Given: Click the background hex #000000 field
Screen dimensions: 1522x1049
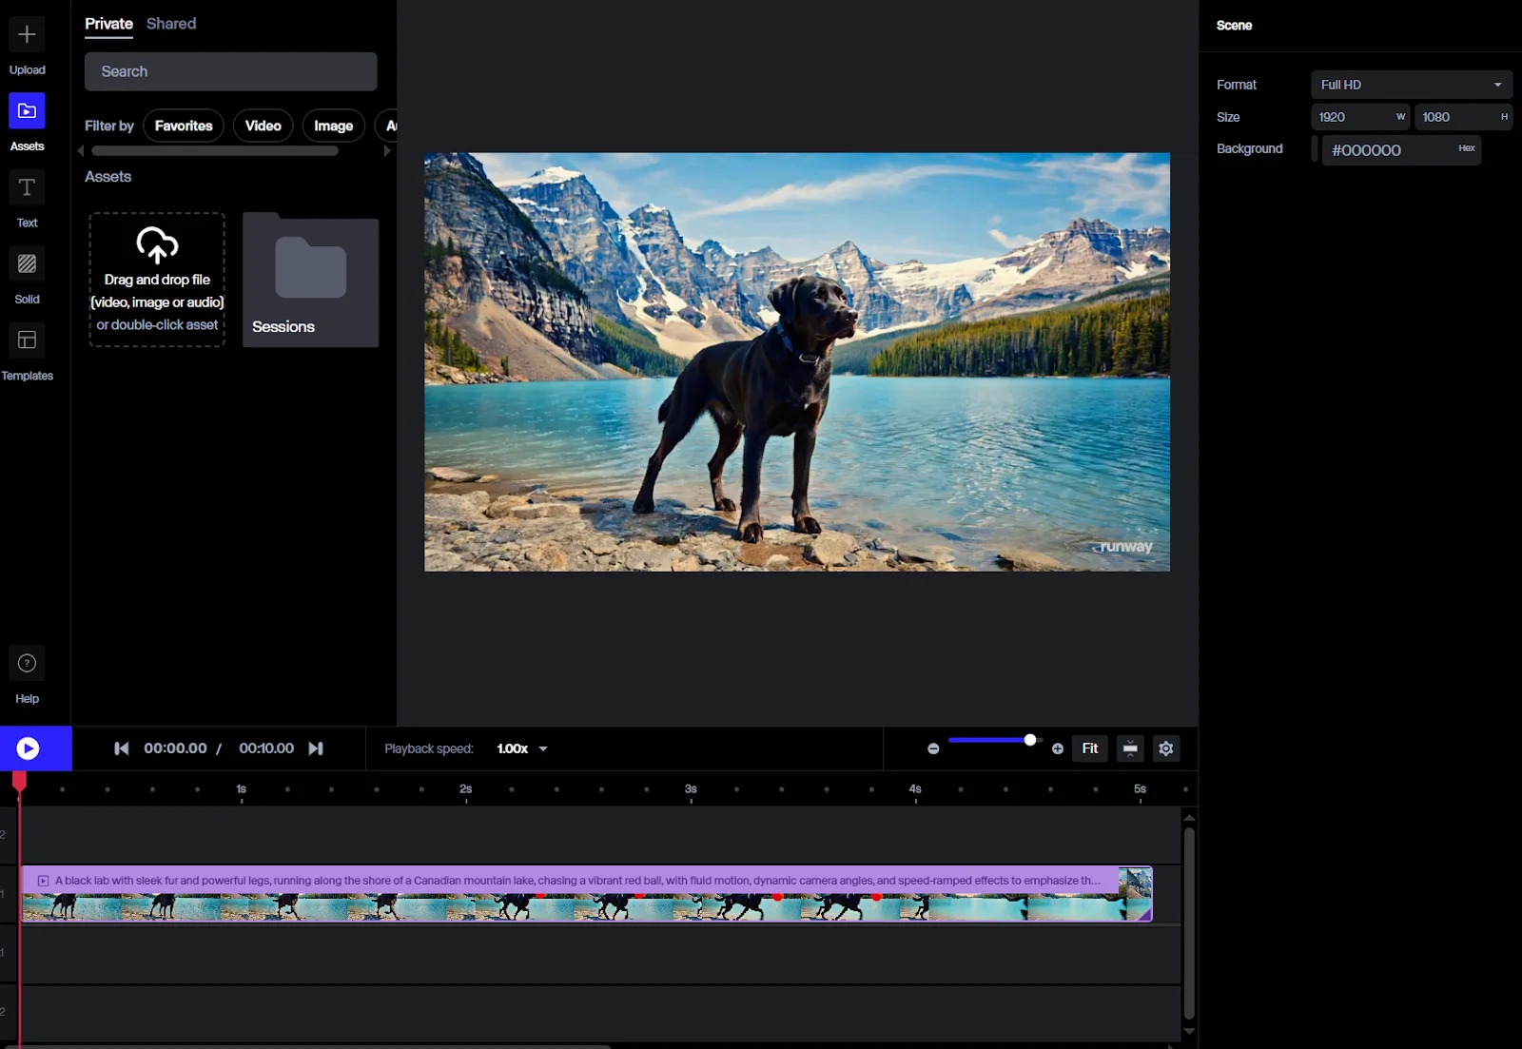Looking at the screenshot, I should [1401, 150].
